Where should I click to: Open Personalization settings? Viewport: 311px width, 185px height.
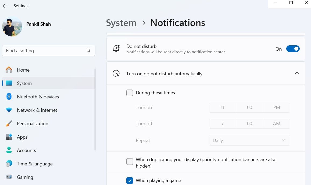tap(49, 123)
